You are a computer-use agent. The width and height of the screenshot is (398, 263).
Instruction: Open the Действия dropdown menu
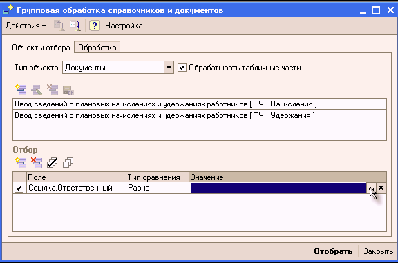[x=26, y=26]
